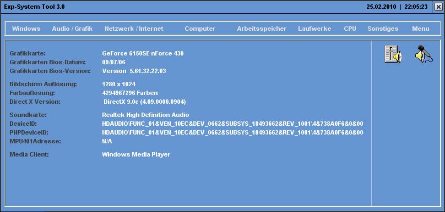Click the PNPDeviceID label

click(29, 132)
